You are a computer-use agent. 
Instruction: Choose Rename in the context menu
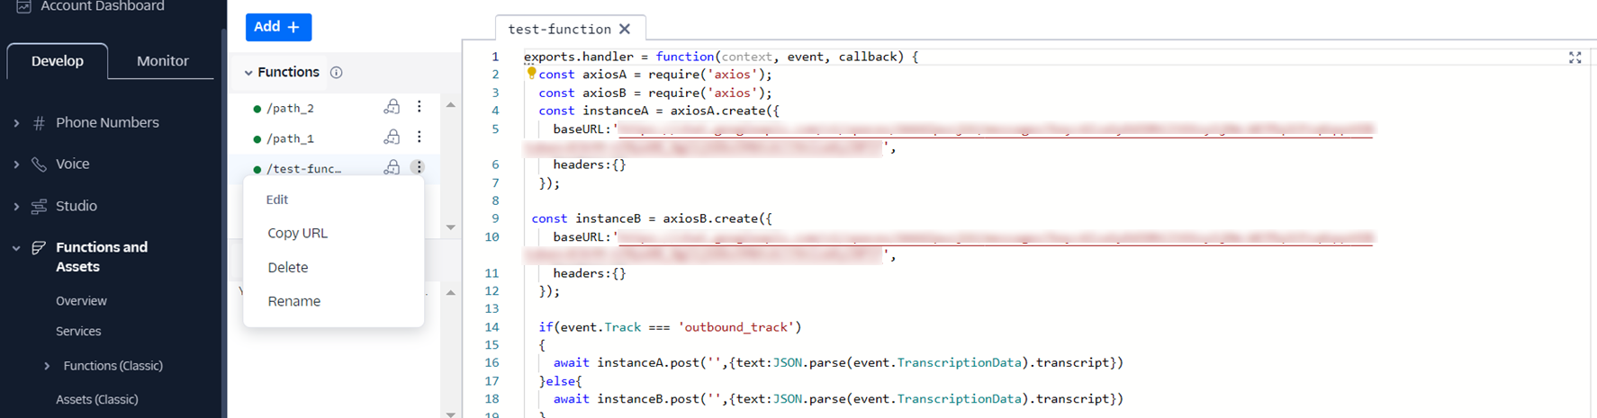pyautogui.click(x=293, y=302)
